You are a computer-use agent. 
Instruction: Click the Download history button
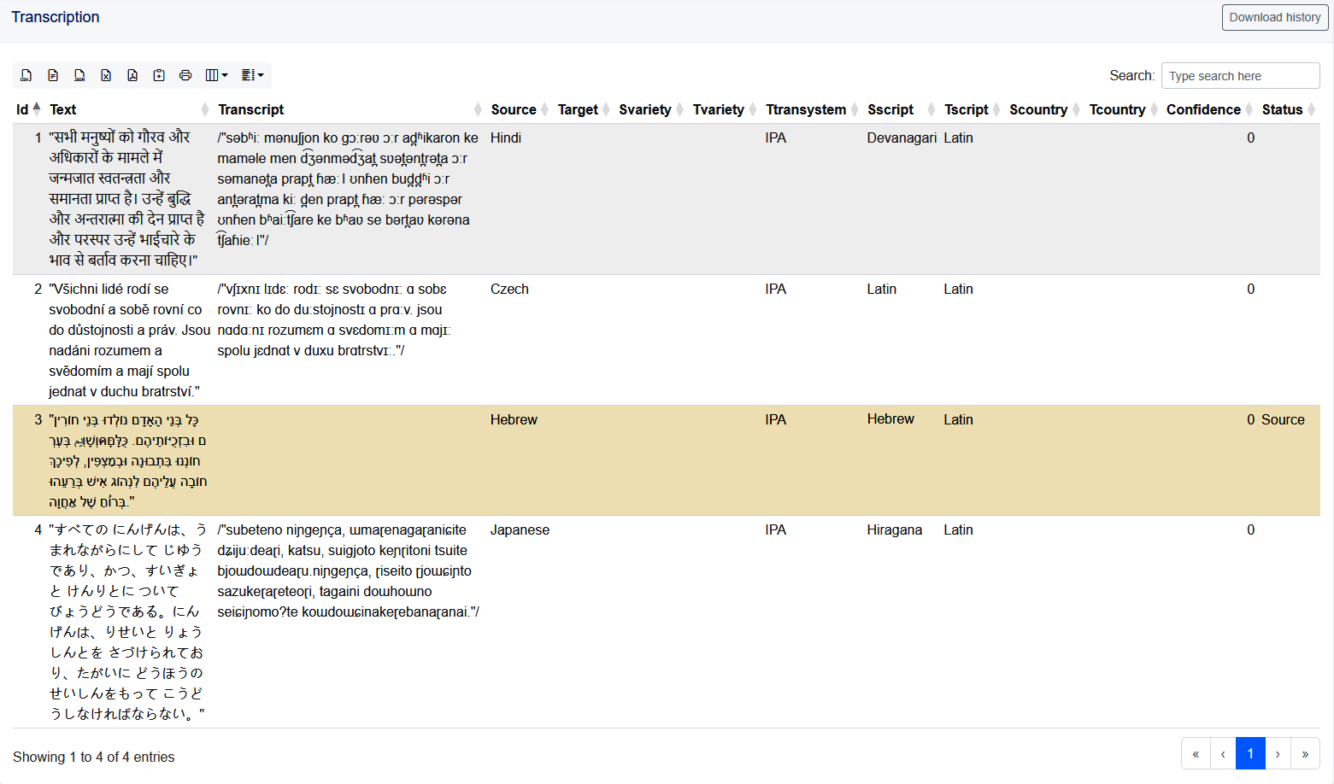click(x=1275, y=17)
